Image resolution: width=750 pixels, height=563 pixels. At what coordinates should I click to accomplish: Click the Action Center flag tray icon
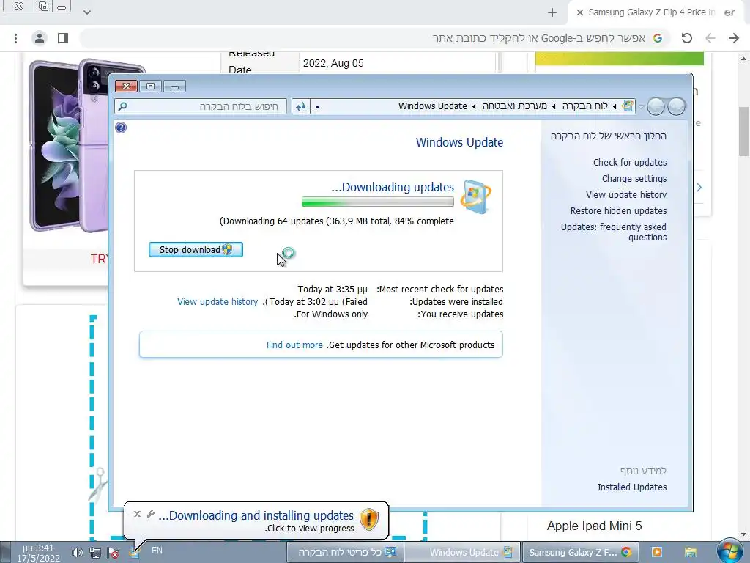114,553
